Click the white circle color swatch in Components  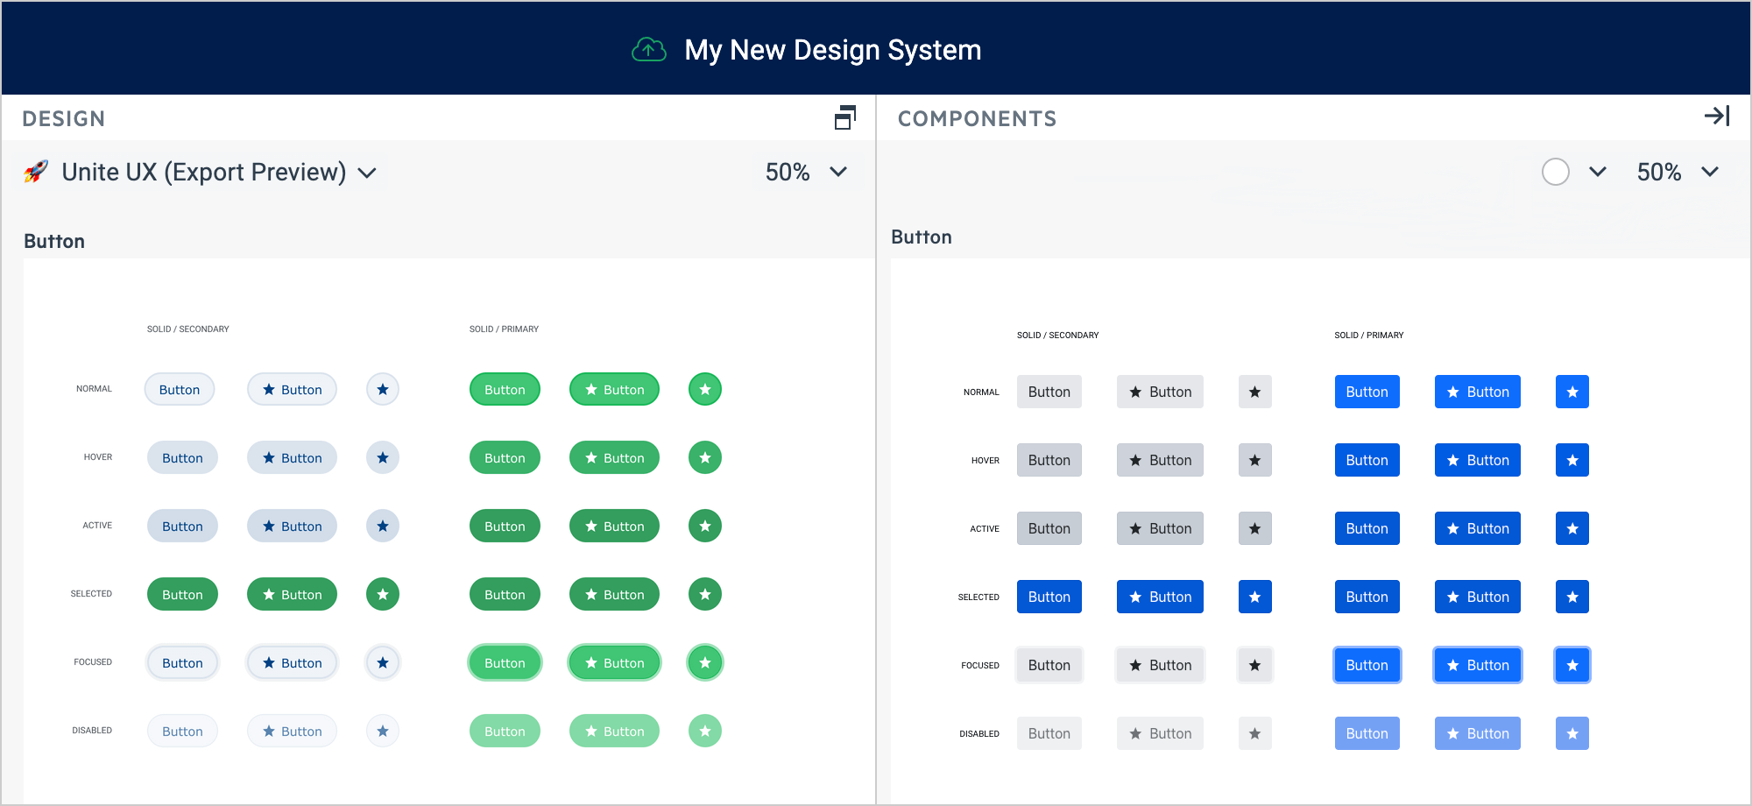pos(1556,172)
